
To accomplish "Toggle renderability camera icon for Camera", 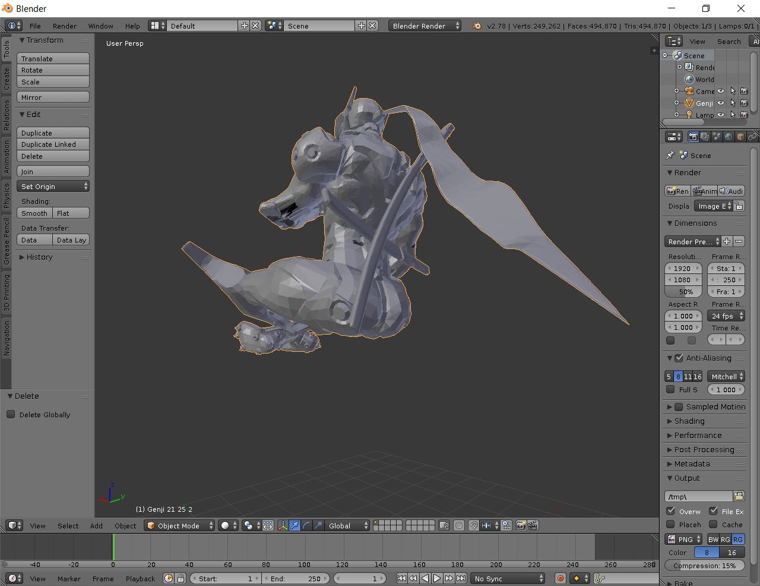I will coord(744,91).
